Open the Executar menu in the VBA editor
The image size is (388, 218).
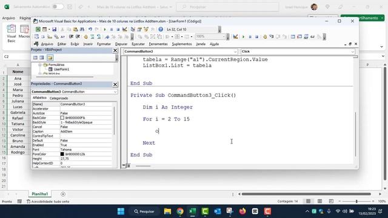(138, 44)
